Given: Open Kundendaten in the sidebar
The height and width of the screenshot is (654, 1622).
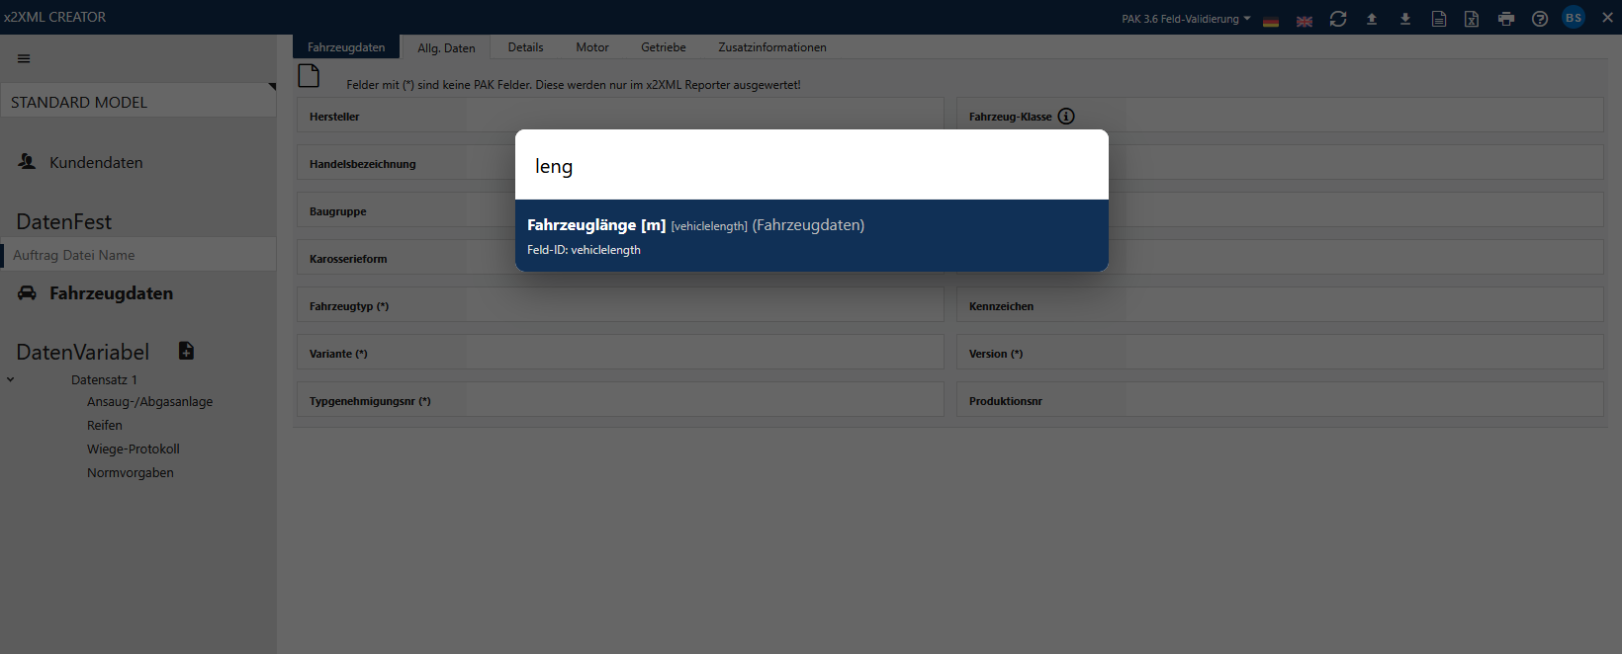Looking at the screenshot, I should click(x=96, y=163).
